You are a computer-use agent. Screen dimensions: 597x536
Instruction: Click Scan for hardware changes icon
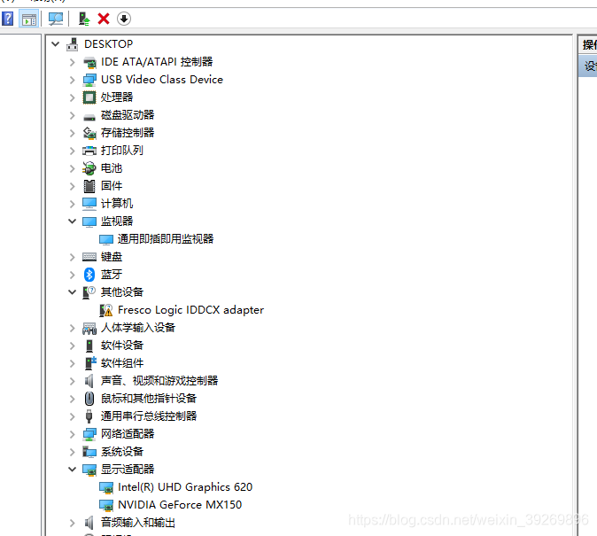tap(56, 19)
